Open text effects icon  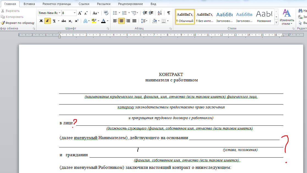tap(85, 21)
